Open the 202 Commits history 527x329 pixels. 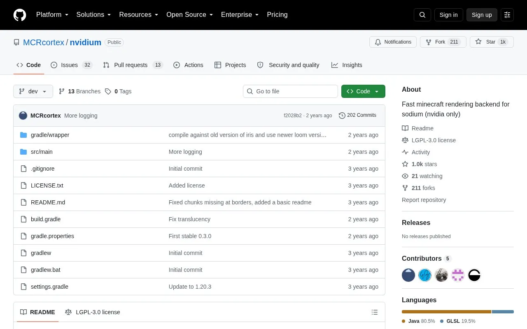click(357, 116)
